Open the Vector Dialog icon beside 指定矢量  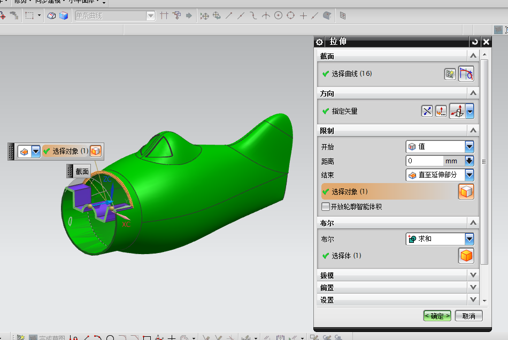click(441, 110)
